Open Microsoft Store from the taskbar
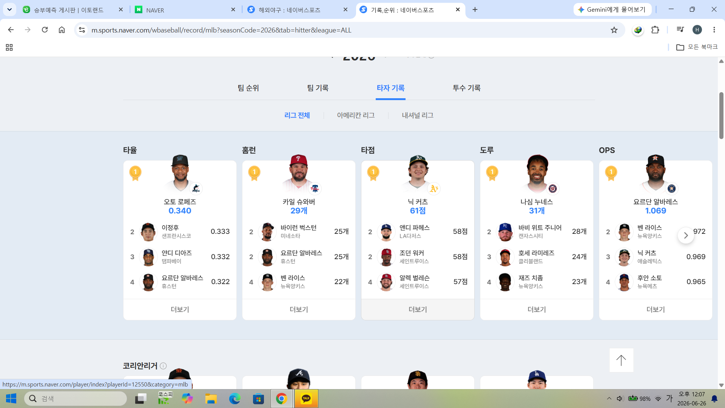 point(258,399)
